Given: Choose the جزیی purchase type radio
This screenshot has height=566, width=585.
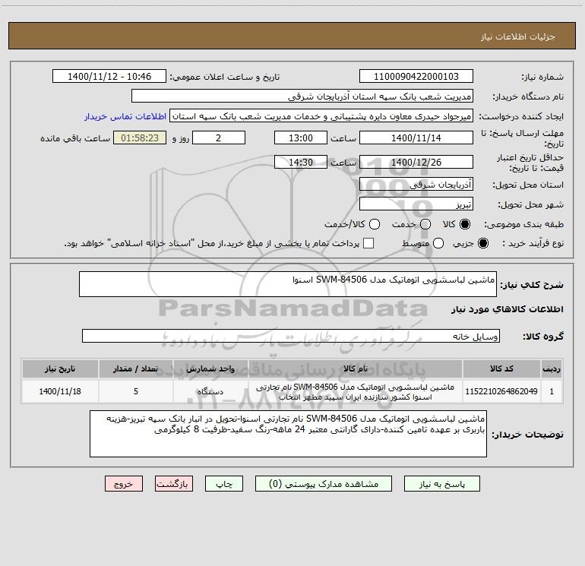Looking at the screenshot, I should (x=482, y=243).
